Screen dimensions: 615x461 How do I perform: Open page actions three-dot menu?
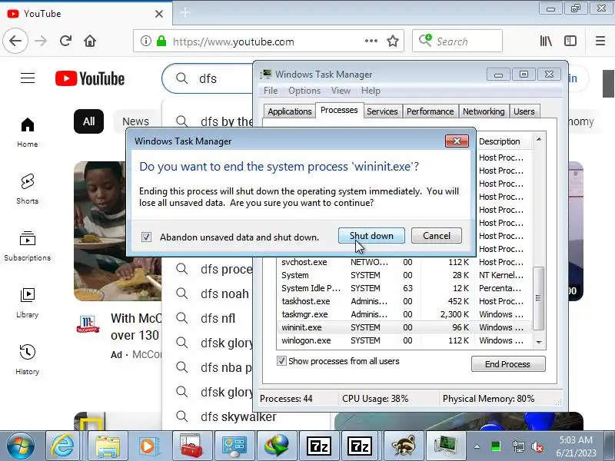coord(371,41)
